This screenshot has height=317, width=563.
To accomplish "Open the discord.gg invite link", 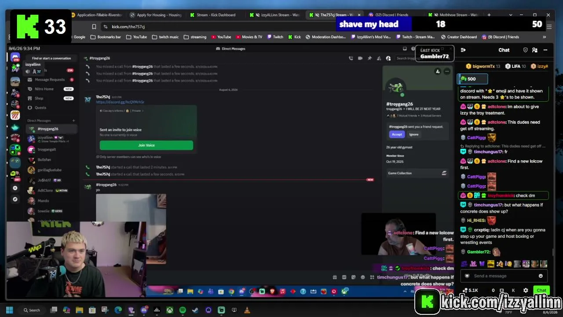I will [x=120, y=102].
